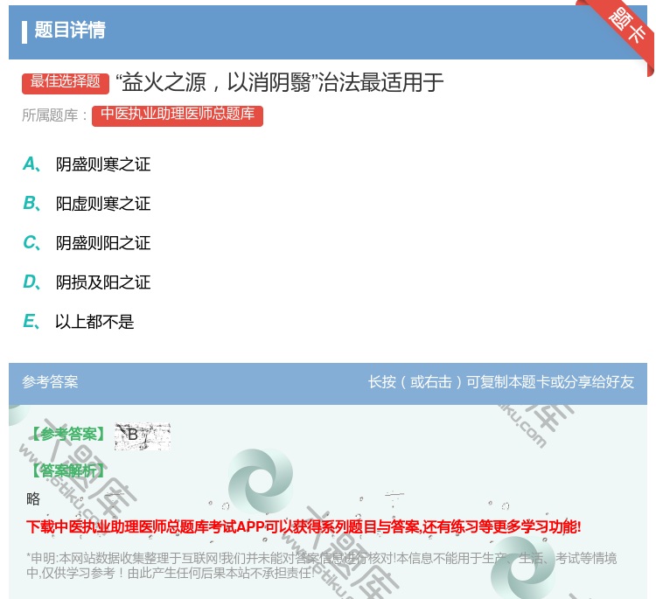The height and width of the screenshot is (599, 656).
Task: Choose option C 阴盛则阳之证
Action: 103,243
